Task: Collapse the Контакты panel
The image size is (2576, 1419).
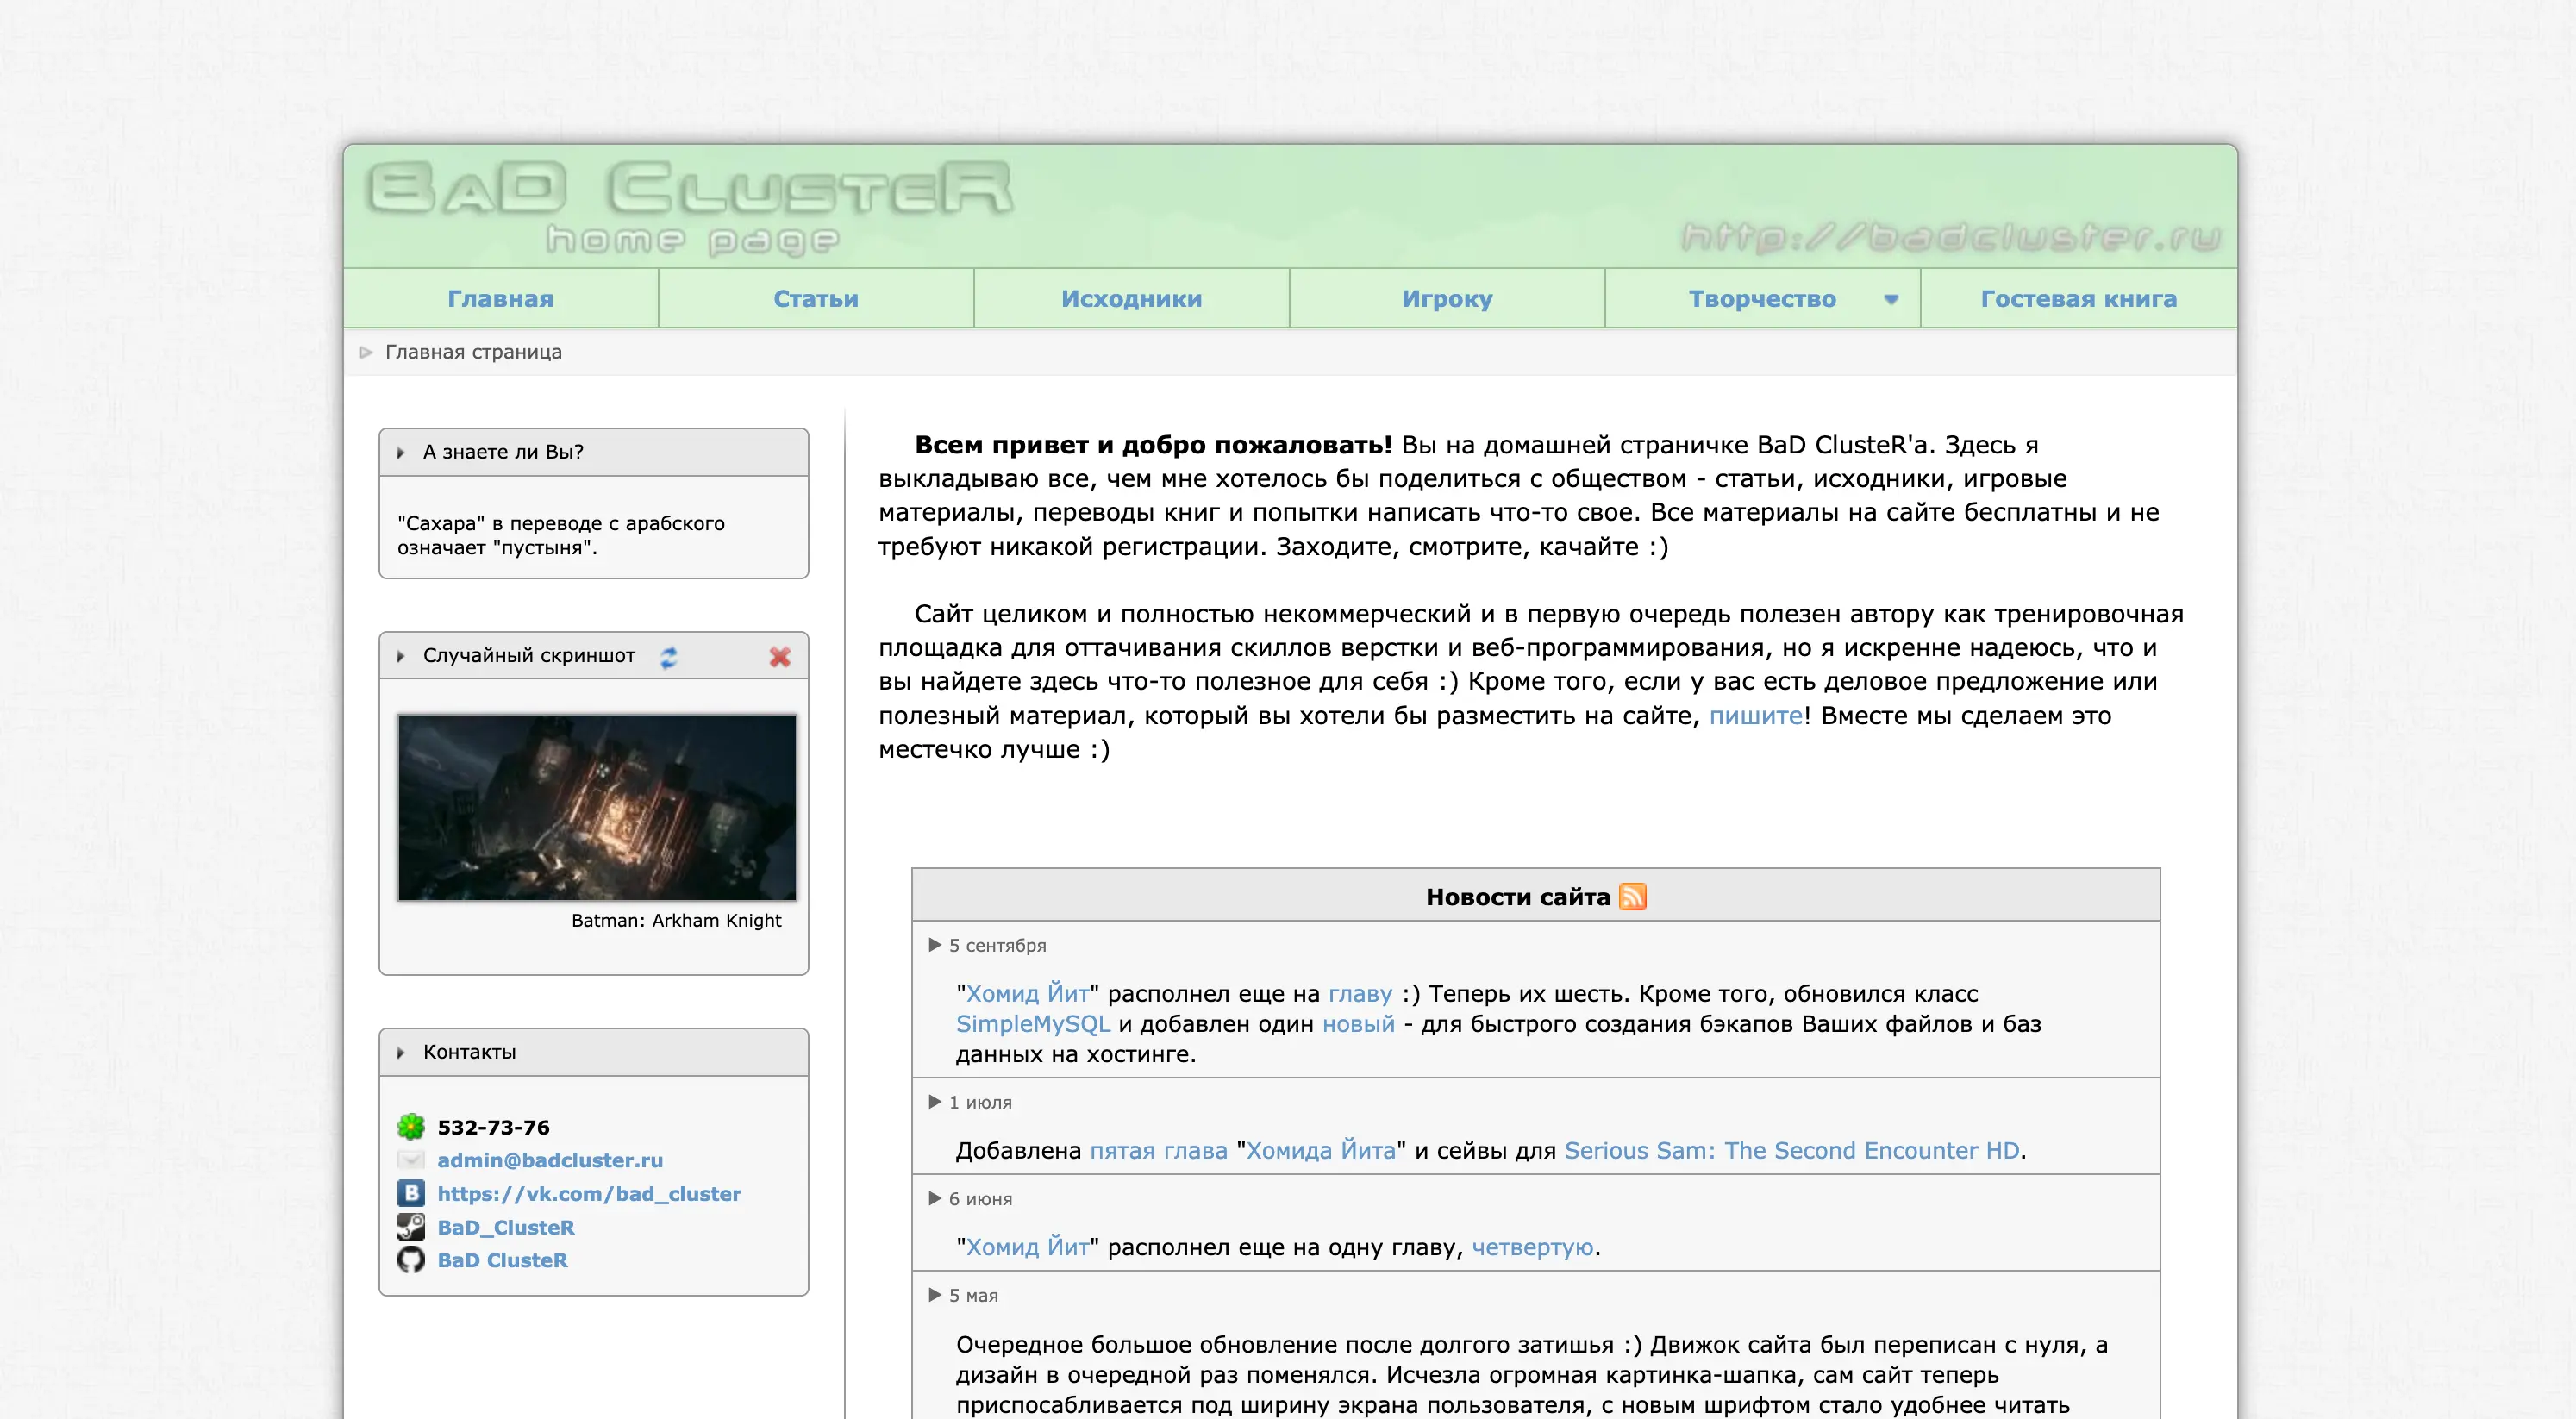Action: [x=401, y=1053]
